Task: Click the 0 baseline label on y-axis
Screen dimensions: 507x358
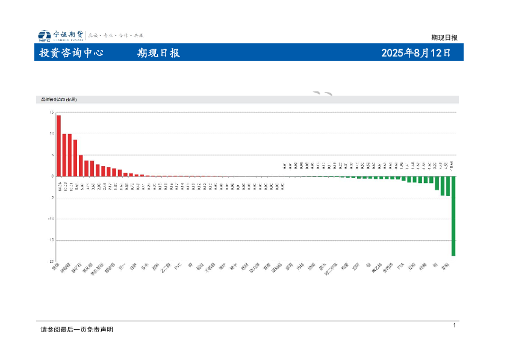Action: click(x=52, y=176)
